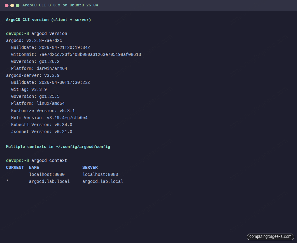Click 'argocd.lab.local' in the SERVER column
The width and height of the screenshot is (297, 243).
pos(103,182)
